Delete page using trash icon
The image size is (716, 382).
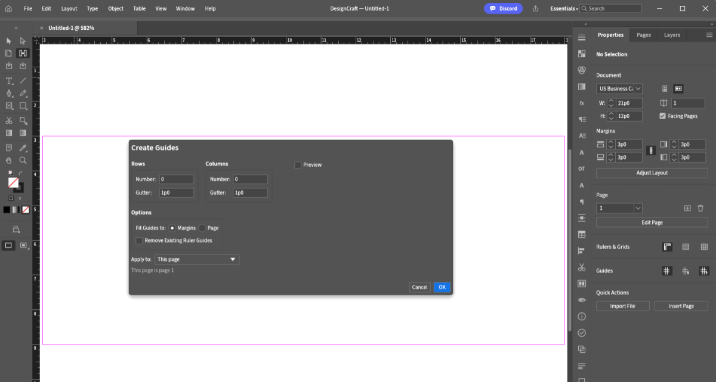(x=700, y=208)
